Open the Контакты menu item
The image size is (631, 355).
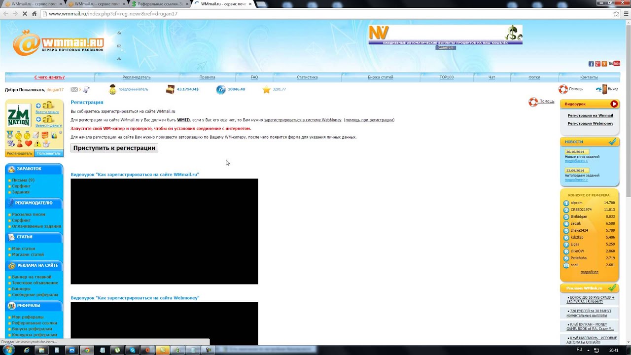pos(589,77)
